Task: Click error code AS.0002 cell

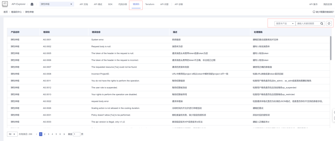Action: coord(47,46)
